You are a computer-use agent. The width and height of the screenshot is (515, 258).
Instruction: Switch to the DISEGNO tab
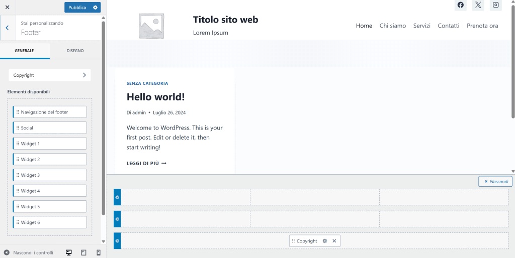coord(75,51)
